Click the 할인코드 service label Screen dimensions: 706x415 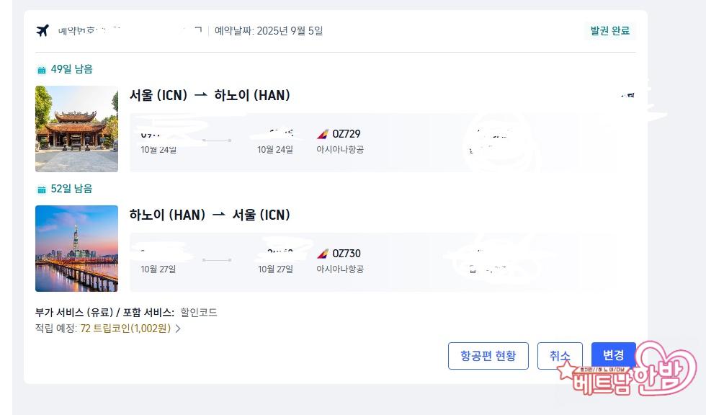point(199,313)
